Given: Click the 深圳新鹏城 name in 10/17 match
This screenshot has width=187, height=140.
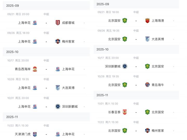Looking at the screenshot, I should coord(113,66).
